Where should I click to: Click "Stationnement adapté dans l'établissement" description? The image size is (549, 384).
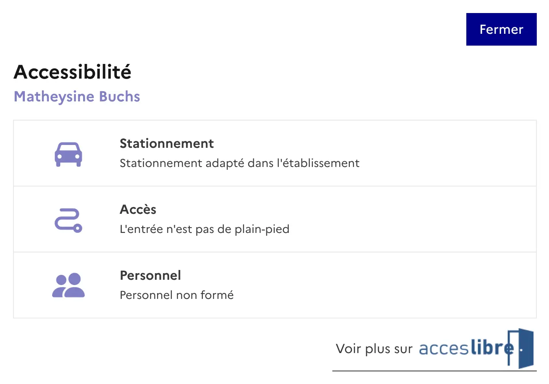click(239, 163)
